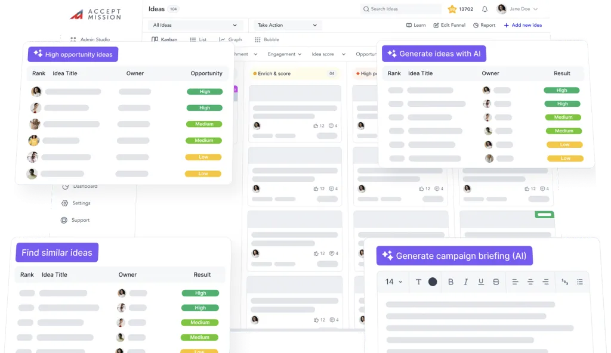Click the notification bell icon
The image size is (611, 353).
(x=485, y=9)
